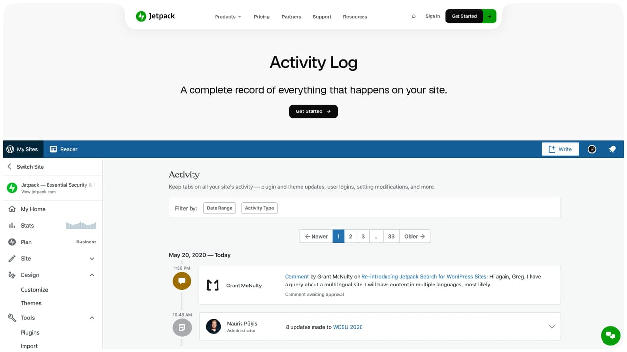The width and height of the screenshot is (627, 352).
Task: Click the Get Started button under headline
Action: (313, 111)
